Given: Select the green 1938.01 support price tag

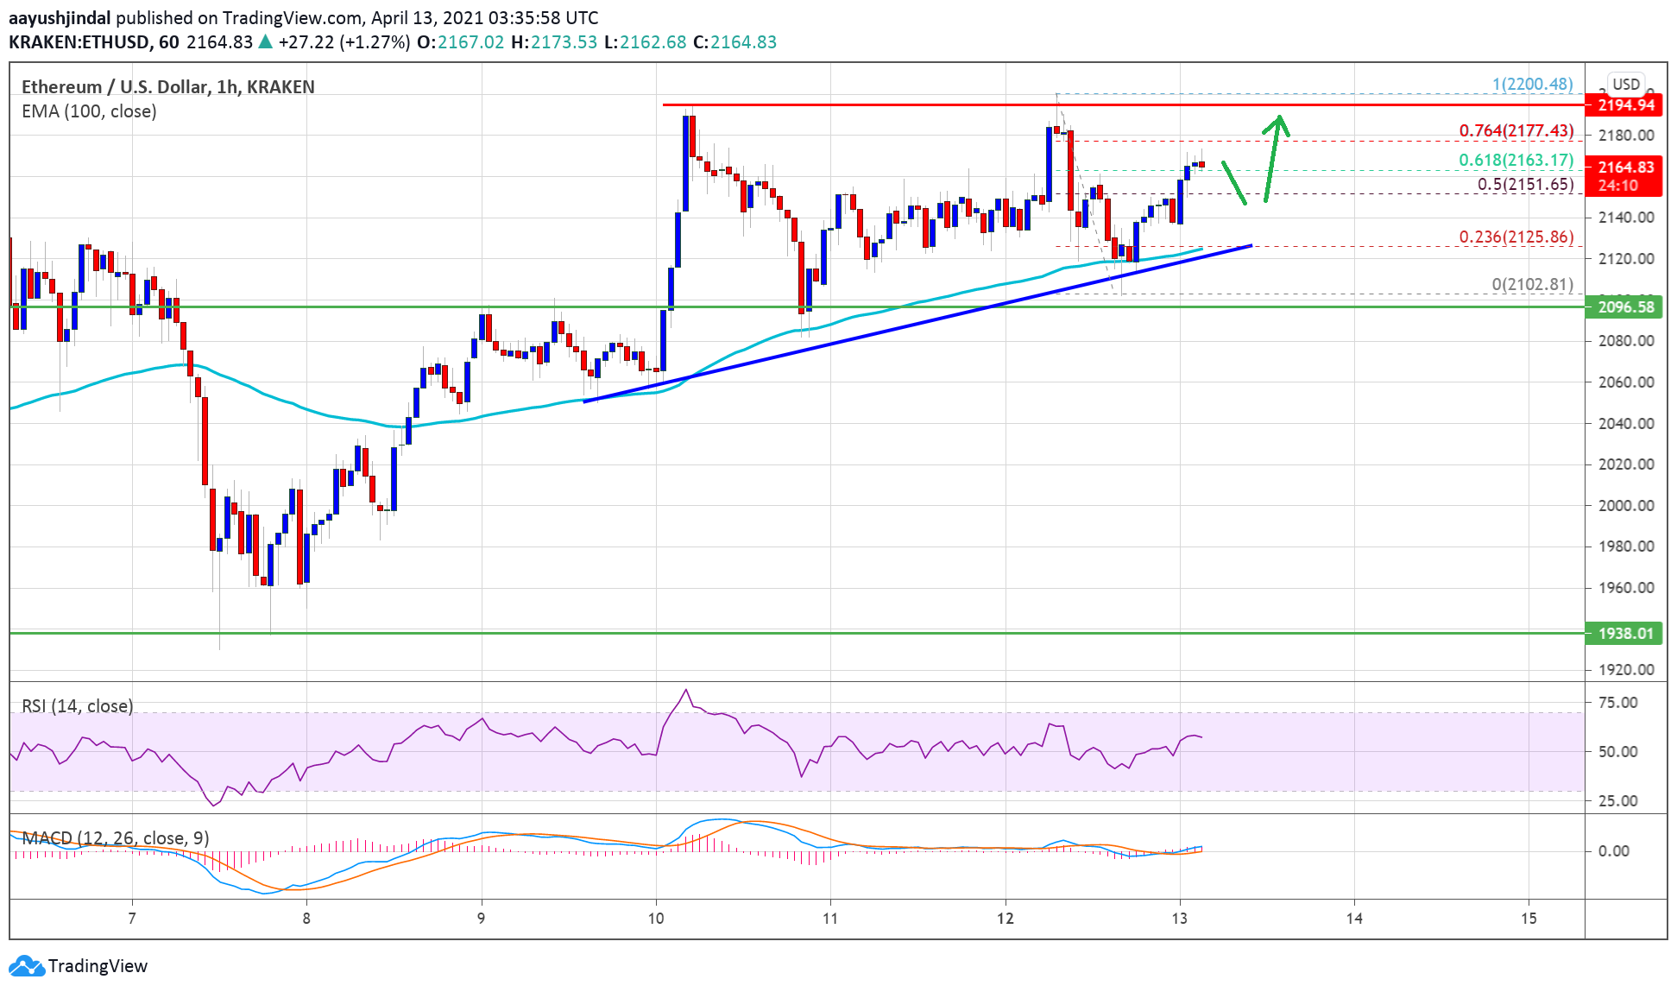Looking at the screenshot, I should pyautogui.click(x=1625, y=633).
